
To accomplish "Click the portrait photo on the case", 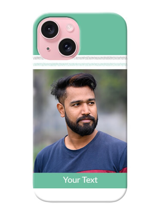I will pos(80,121).
